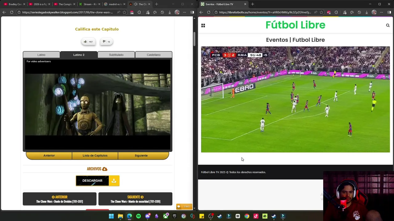This screenshot has height=221, width=394.
Task: Open a new tab in left browser window
Action: point(156,4)
